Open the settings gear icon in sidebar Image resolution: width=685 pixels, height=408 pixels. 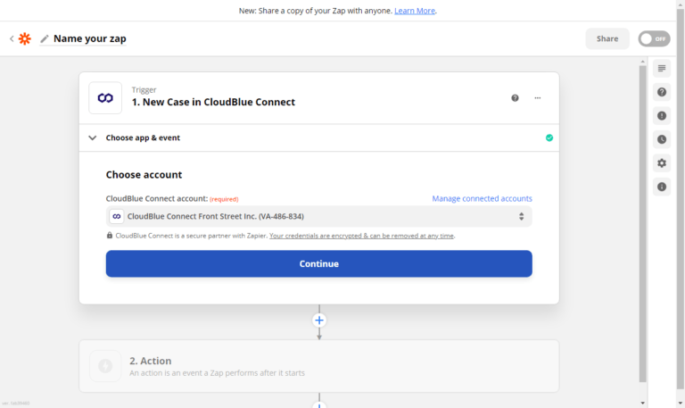662,162
